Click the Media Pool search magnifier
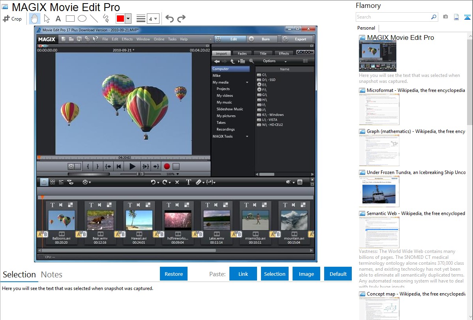 click(x=251, y=61)
